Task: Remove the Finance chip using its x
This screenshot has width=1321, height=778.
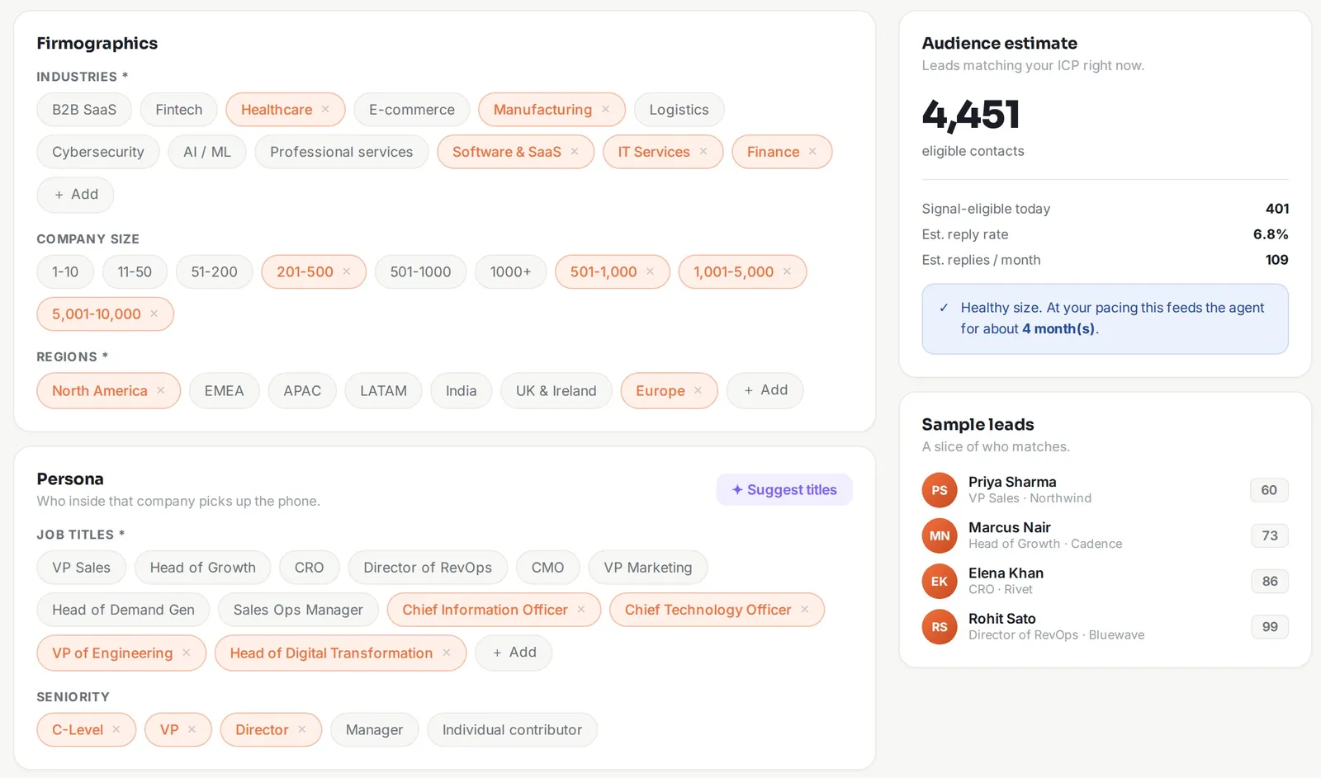Action: pos(812,152)
